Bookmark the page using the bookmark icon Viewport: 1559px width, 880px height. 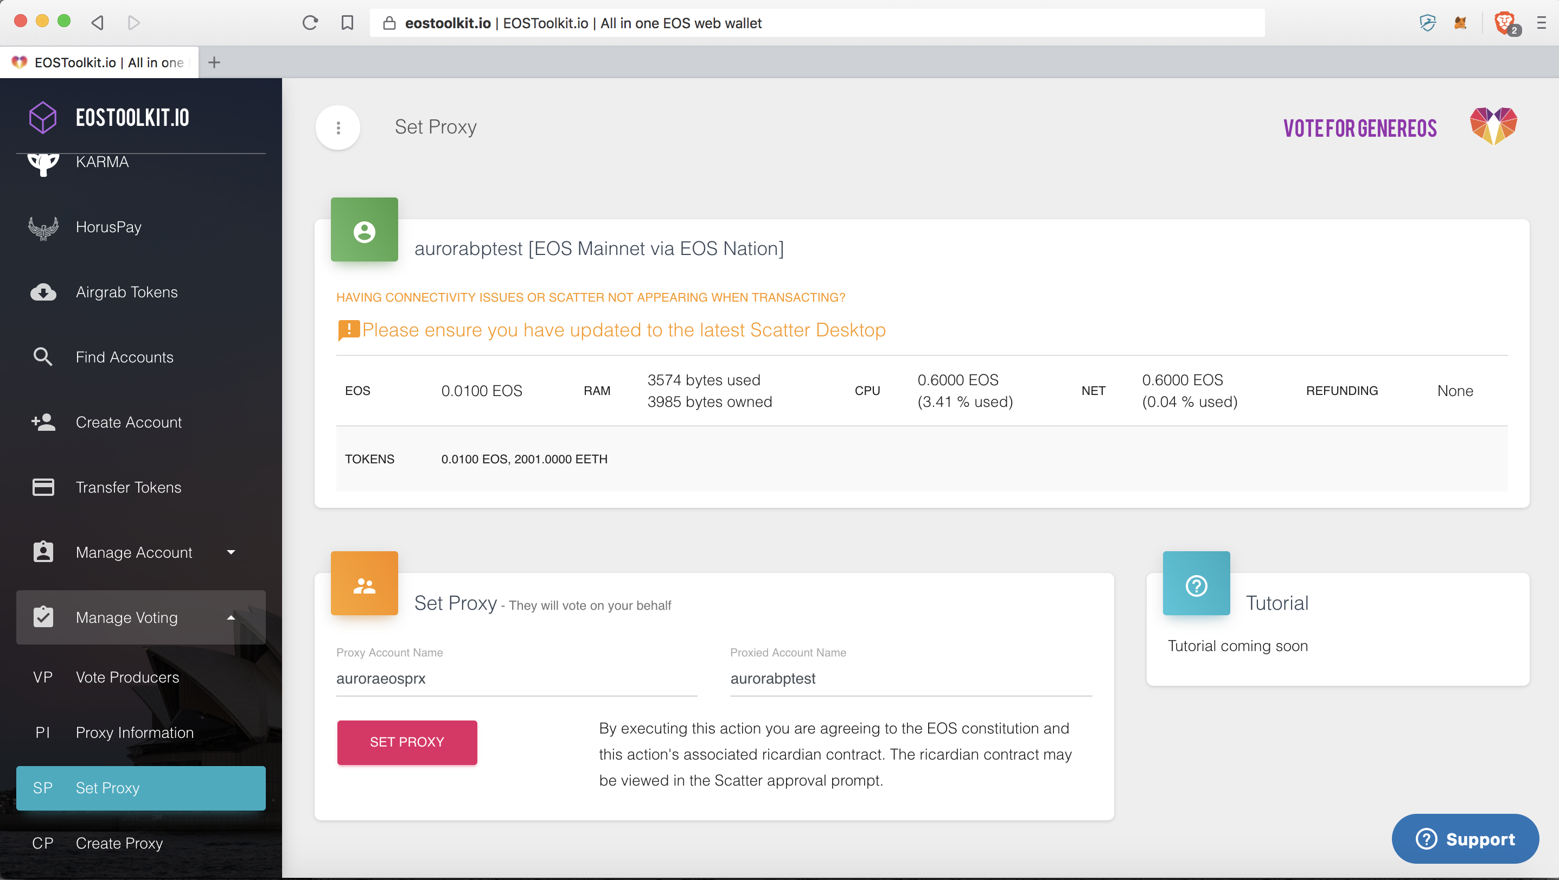pos(347,23)
